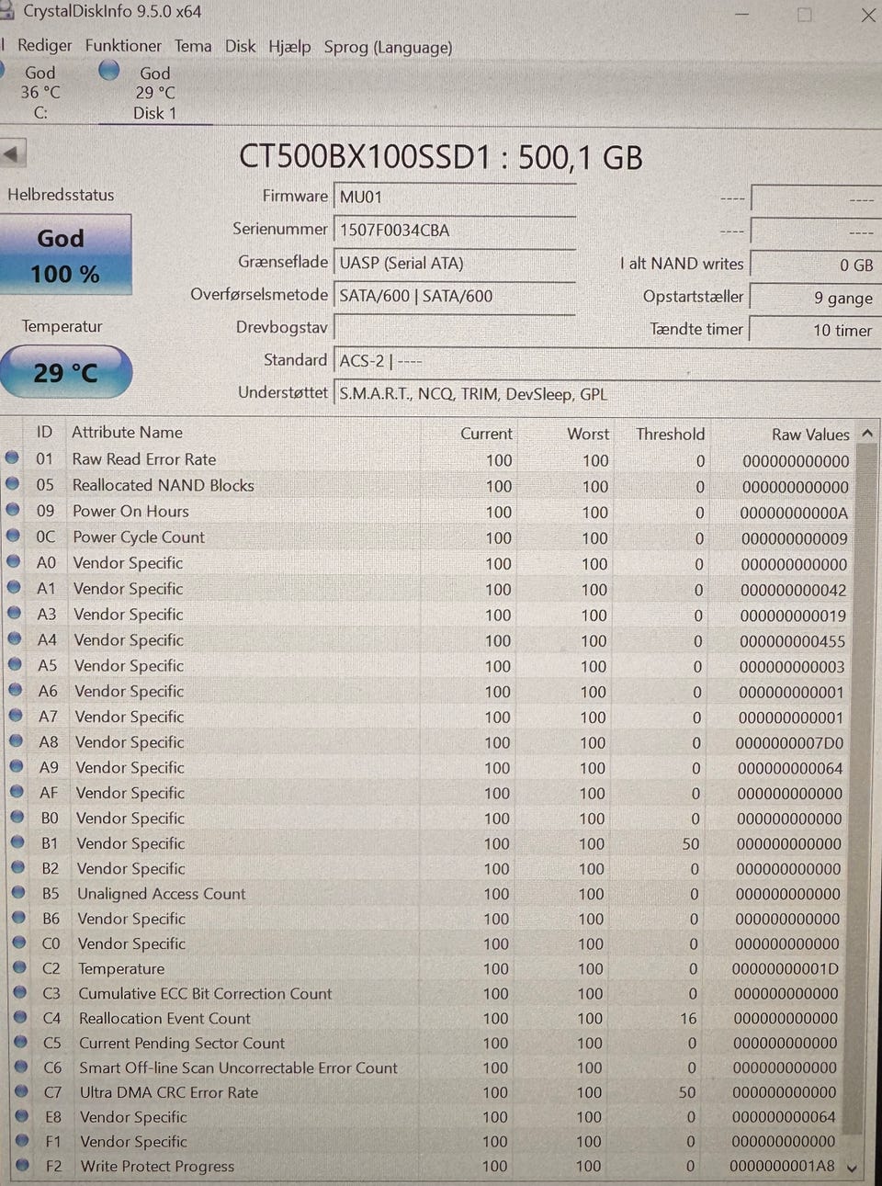882x1186 pixels.
Task: Click the Raw Values column header
Action: coord(810,434)
